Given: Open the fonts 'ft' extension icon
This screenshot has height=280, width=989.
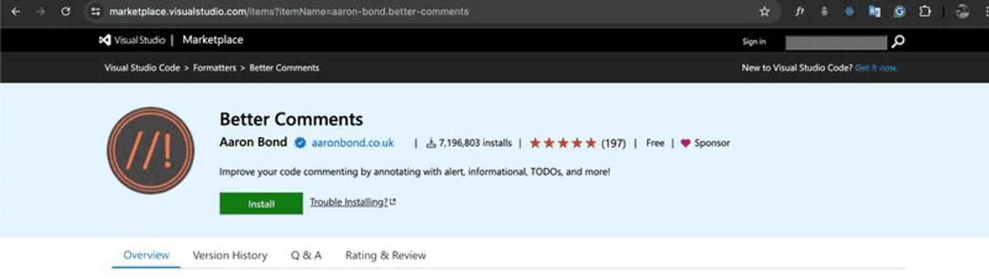Looking at the screenshot, I should pyautogui.click(x=800, y=12).
